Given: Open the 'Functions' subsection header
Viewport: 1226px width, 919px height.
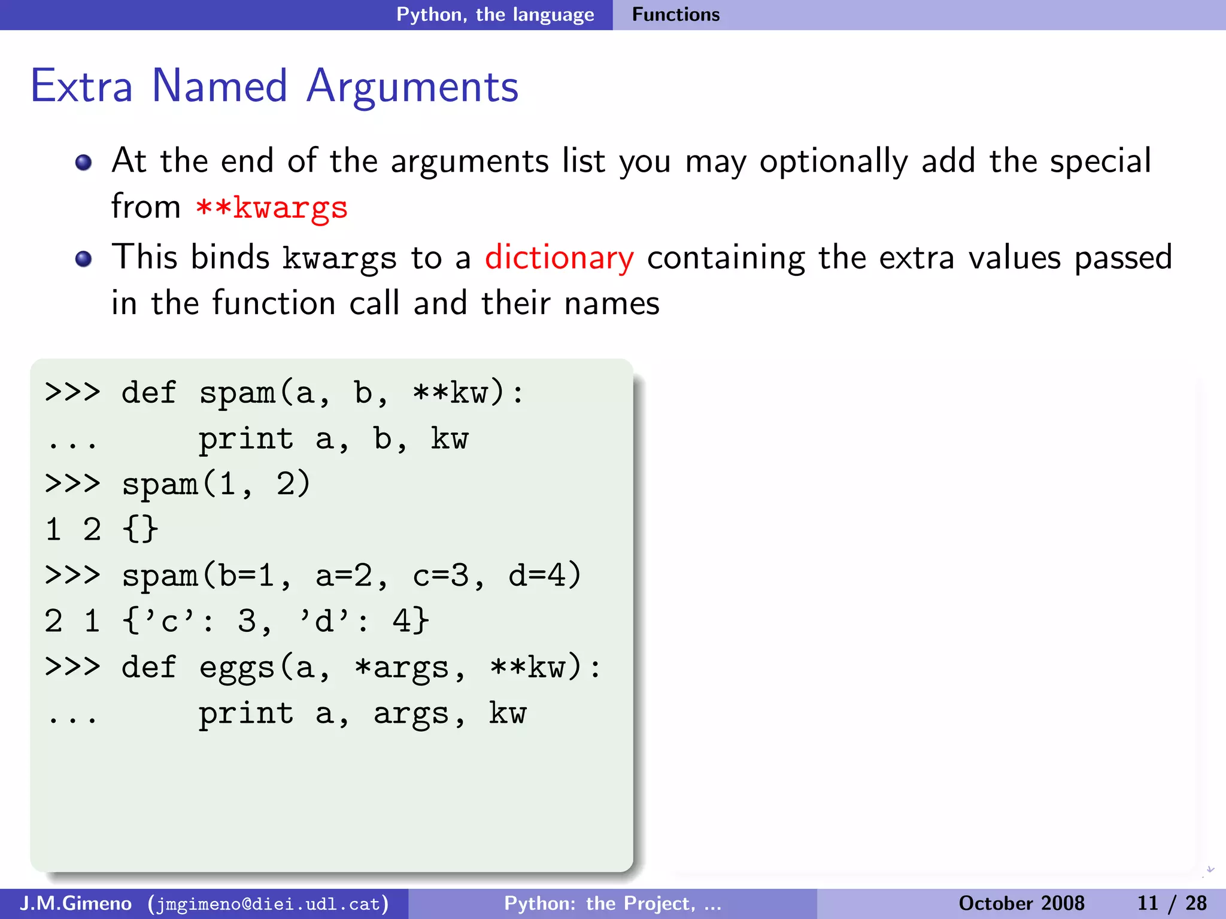Looking at the screenshot, I should pyautogui.click(x=676, y=14).
